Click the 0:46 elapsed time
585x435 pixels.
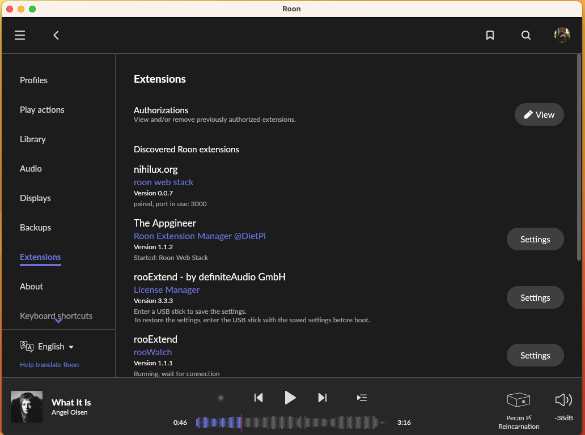click(180, 423)
